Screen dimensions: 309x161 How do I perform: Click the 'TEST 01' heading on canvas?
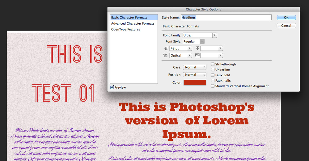[63, 93]
